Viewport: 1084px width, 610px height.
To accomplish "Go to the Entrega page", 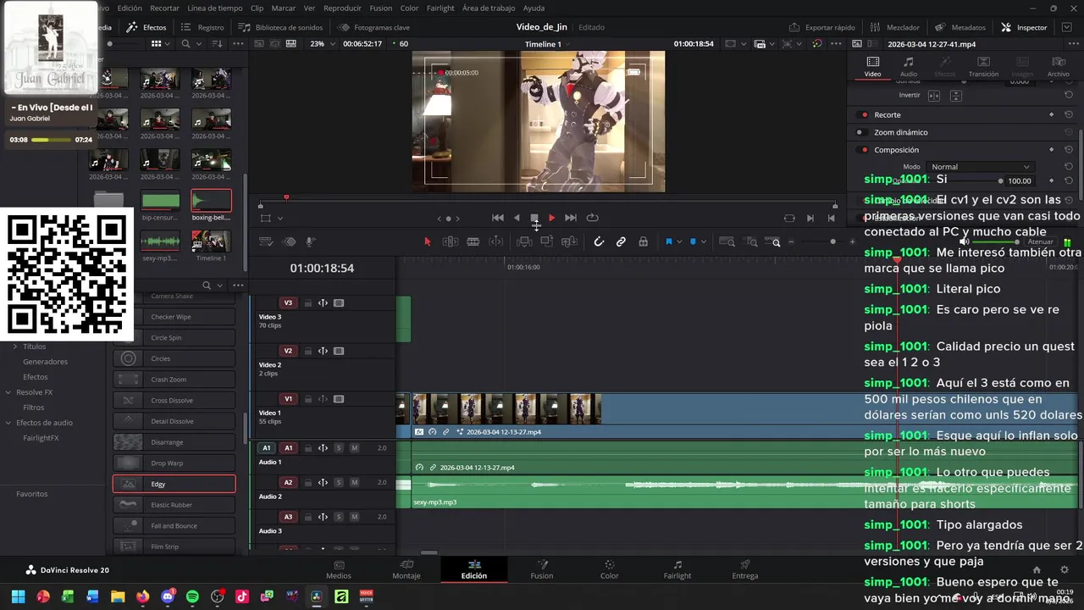I will pyautogui.click(x=745, y=569).
